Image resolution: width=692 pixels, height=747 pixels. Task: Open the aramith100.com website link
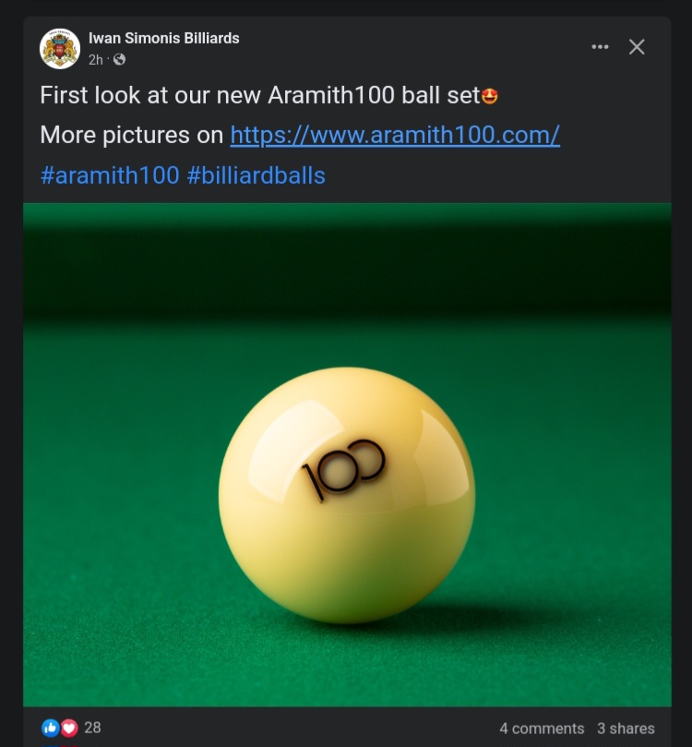pos(395,135)
